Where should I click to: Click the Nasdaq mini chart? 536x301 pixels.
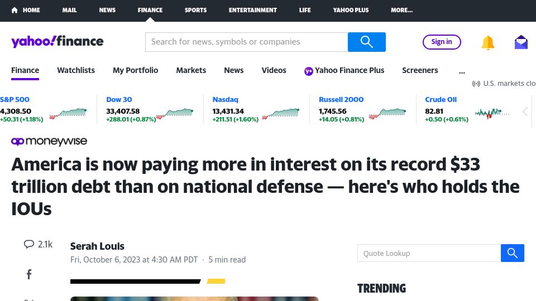281,113
